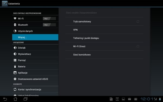This screenshot has height=102, width=163.
Task: Click the Użycie danych pie icon
Action: pyautogui.click(x=15, y=31)
